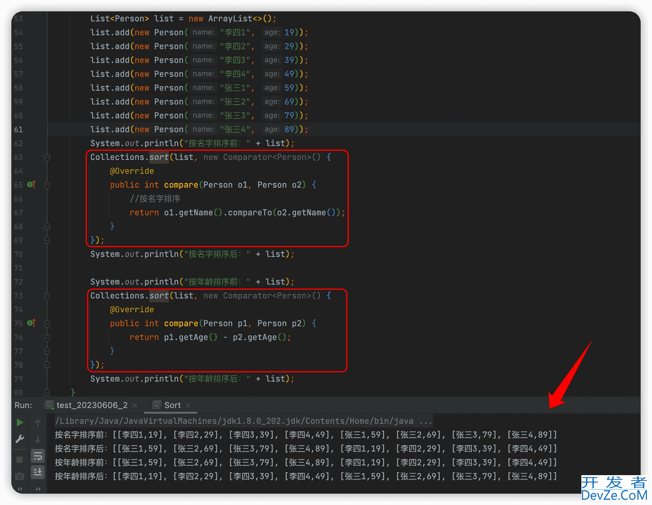
Task: Click the string "李四1" on line 54
Action: click(x=235, y=33)
